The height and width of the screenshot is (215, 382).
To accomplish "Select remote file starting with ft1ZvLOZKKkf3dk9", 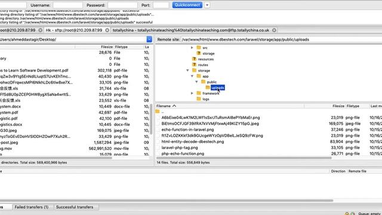I will [212, 136].
